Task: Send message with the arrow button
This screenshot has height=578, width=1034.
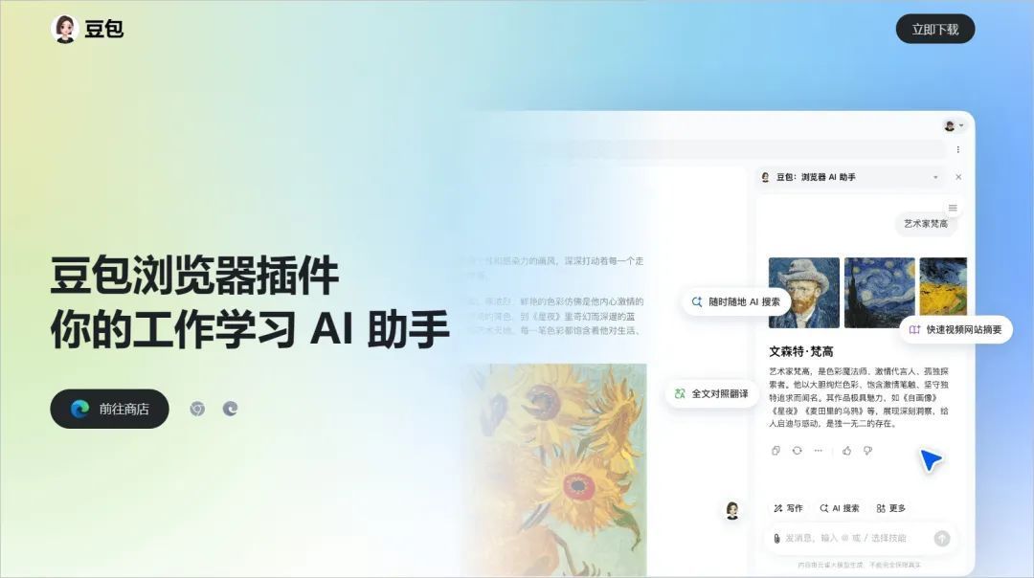Action: (942, 539)
